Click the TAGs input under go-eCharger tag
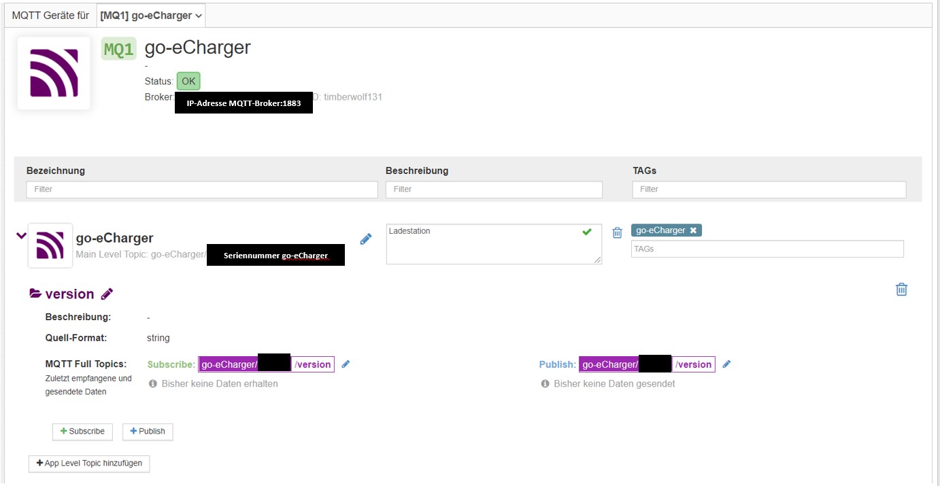Viewport: 940px width, 486px height. coord(767,249)
